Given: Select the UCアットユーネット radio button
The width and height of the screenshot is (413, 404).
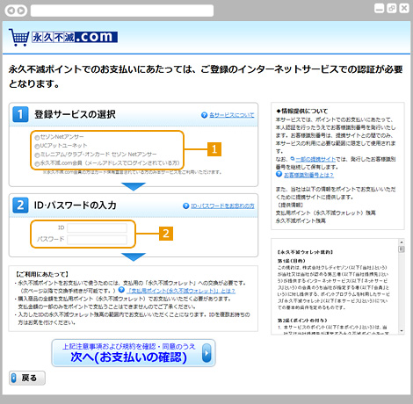Looking at the screenshot, I should (x=37, y=146).
